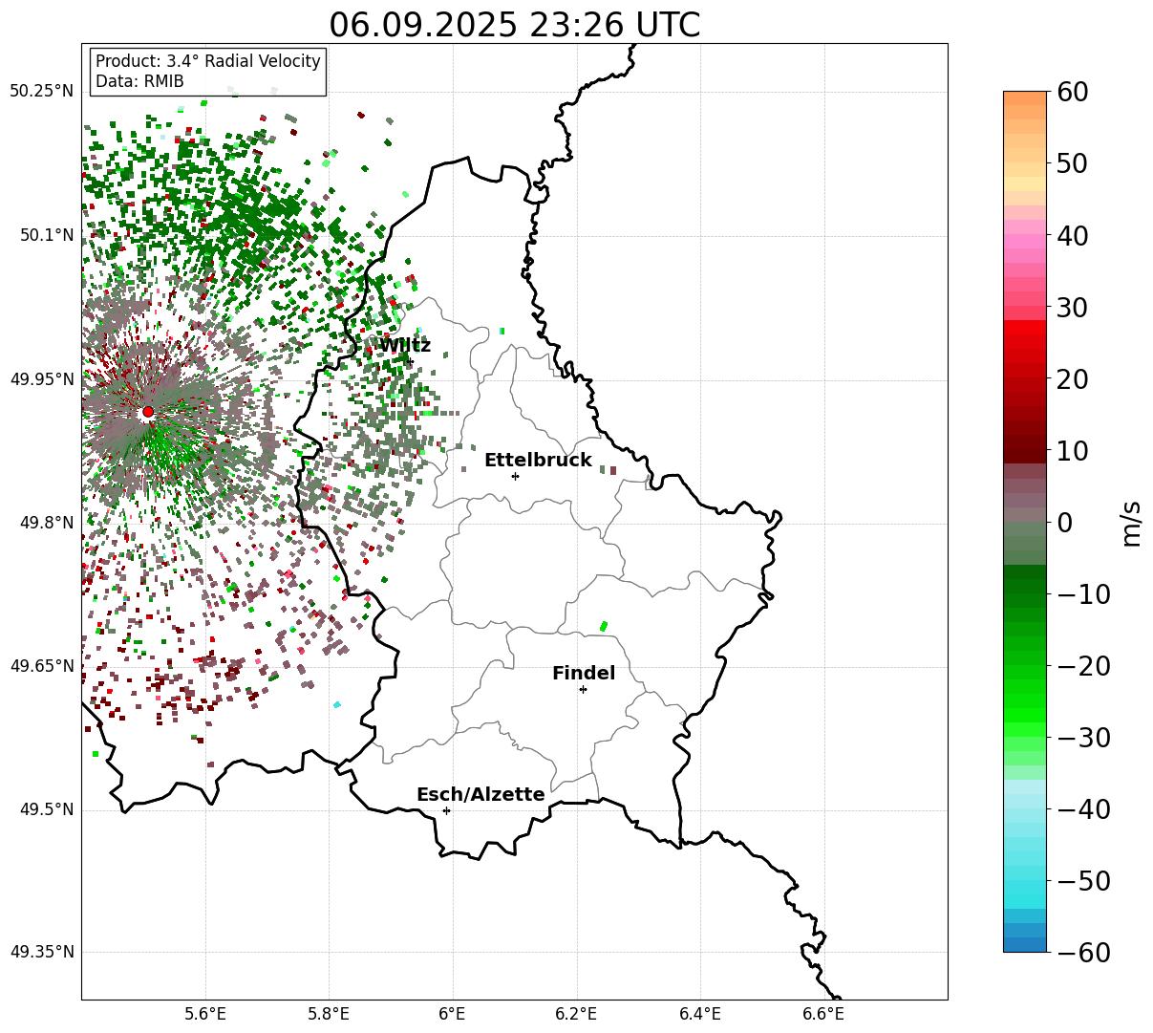
Task: Click the Ettelbruck station cross marker
Action: [515, 476]
